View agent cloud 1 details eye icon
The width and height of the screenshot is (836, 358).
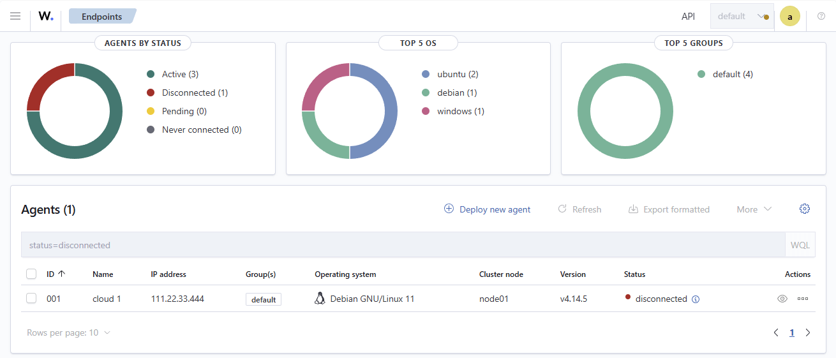782,299
